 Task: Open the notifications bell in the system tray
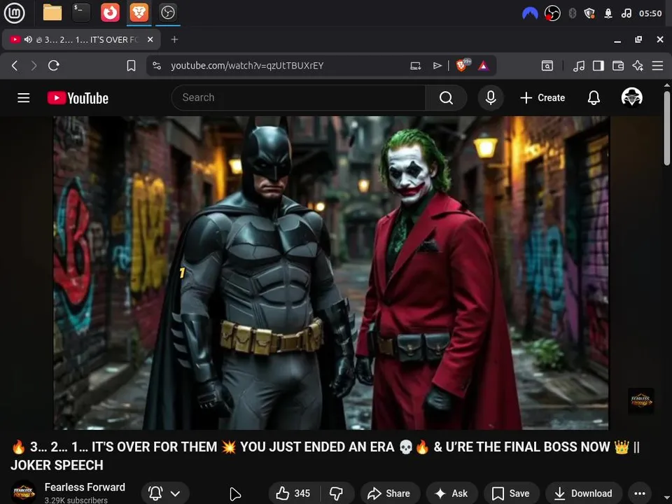[608, 14]
